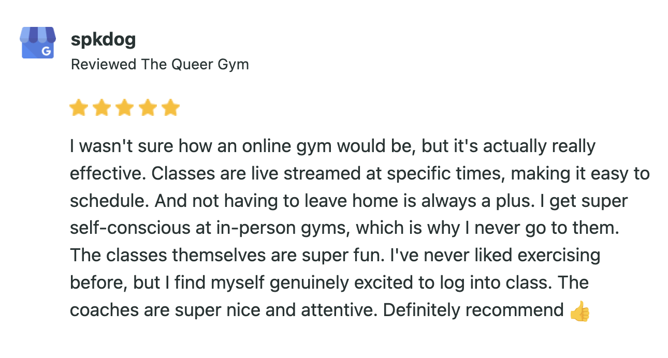The height and width of the screenshot is (358, 668).
Task: Click the "coaches are super nice and attentive" text
Action: (225, 311)
